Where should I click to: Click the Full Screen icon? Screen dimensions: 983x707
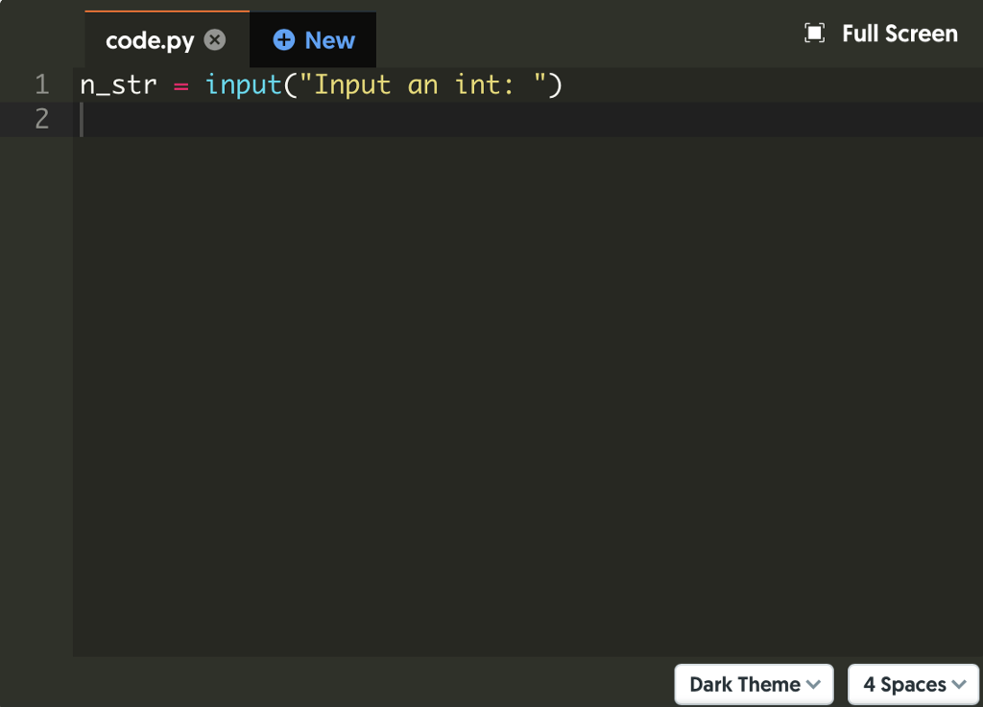tap(815, 33)
